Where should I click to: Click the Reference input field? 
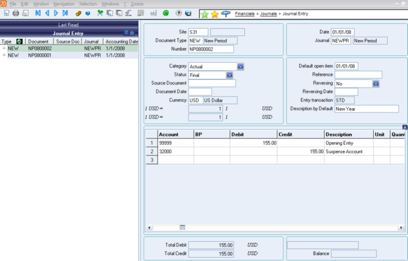(x=358, y=75)
